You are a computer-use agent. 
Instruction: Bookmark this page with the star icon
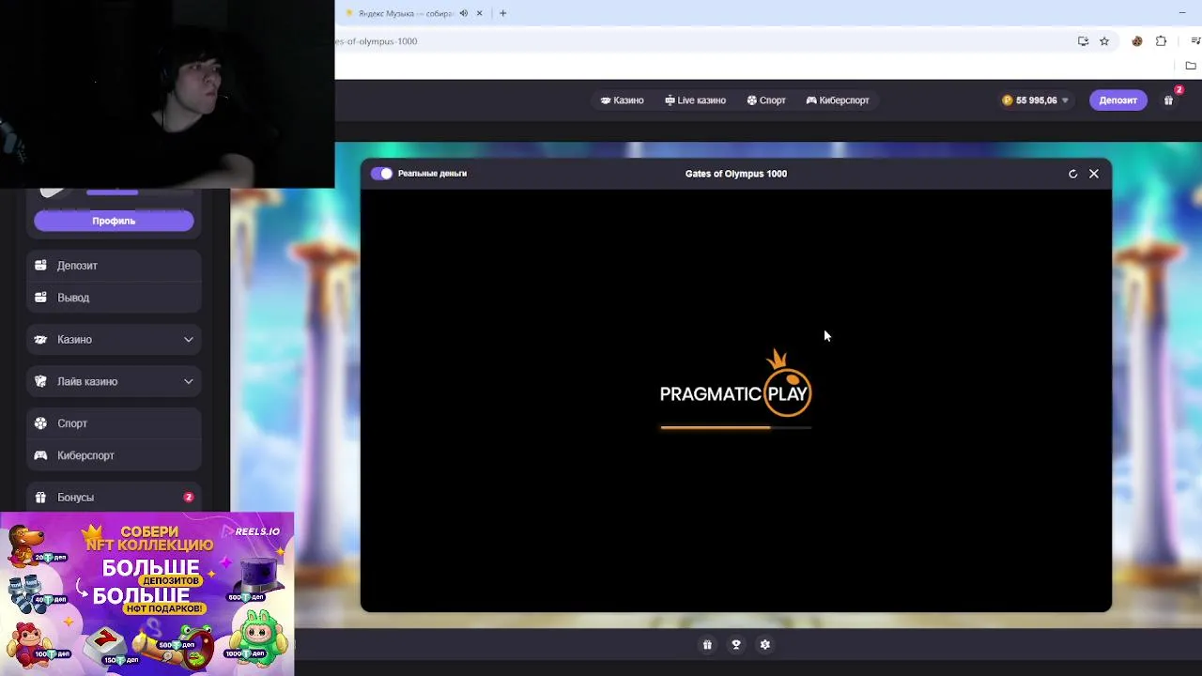pyautogui.click(x=1104, y=41)
